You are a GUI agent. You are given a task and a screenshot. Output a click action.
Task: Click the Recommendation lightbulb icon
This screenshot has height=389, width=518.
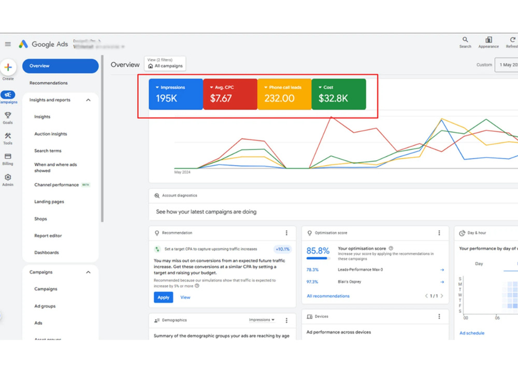[157, 233]
